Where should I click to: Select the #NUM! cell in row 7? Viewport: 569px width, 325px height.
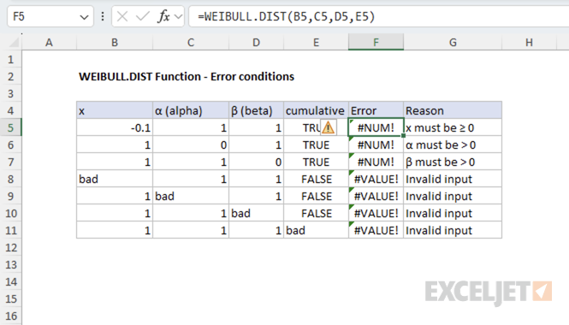(x=376, y=162)
